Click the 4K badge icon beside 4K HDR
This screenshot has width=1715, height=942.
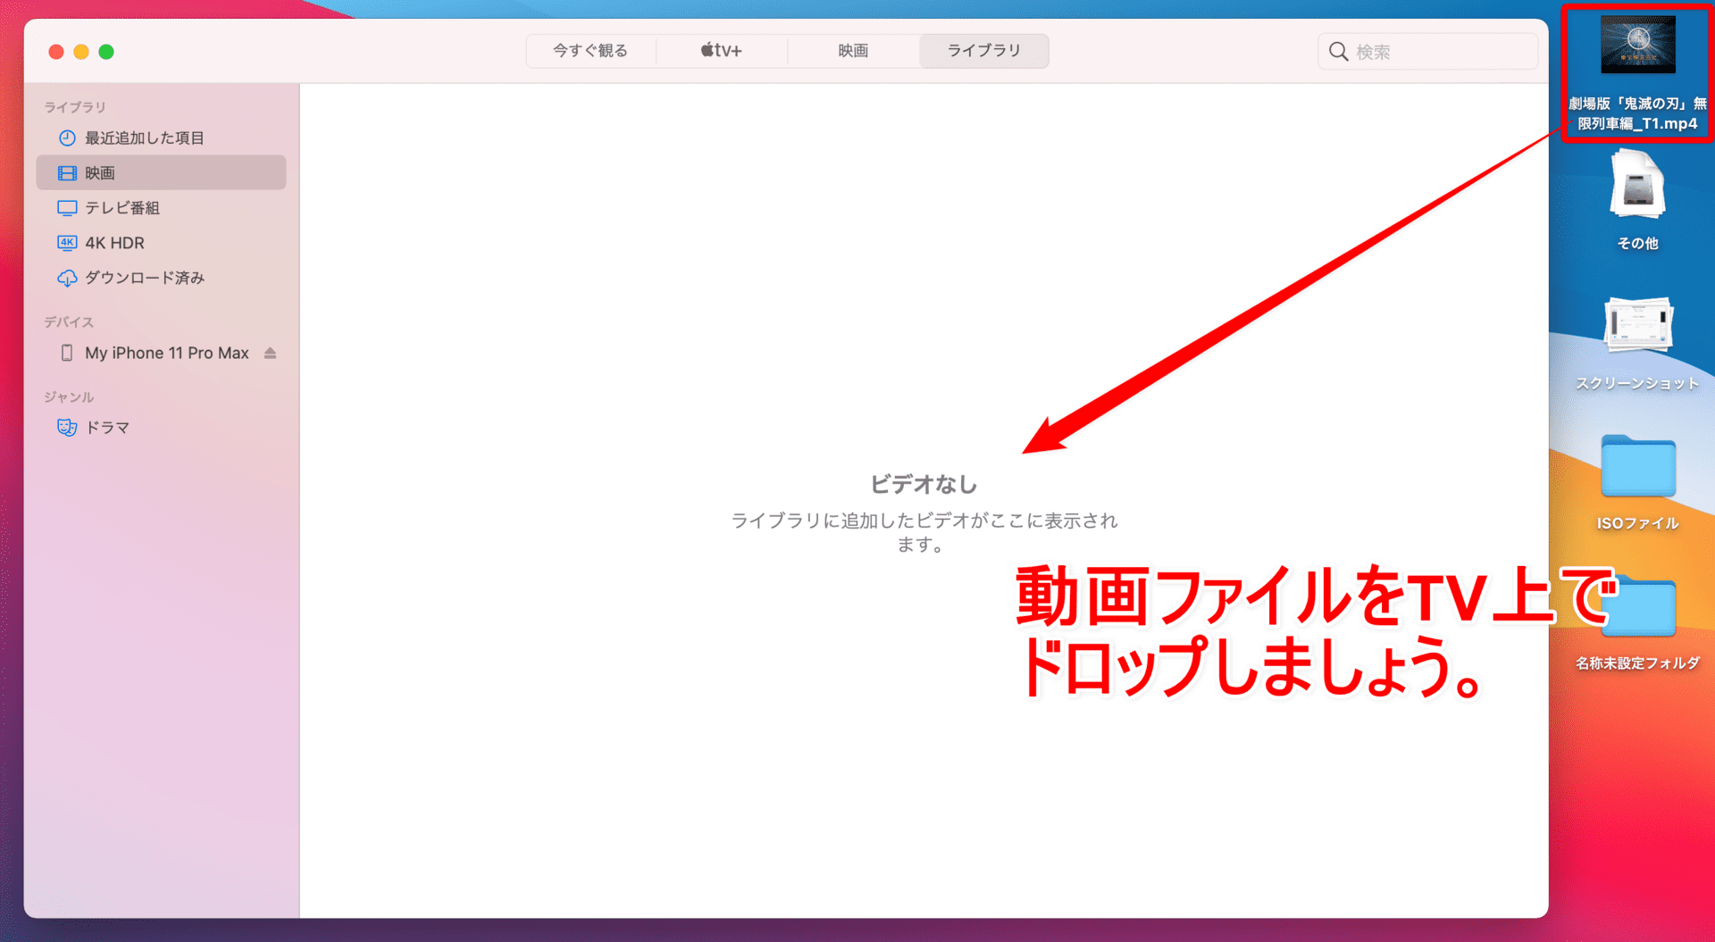coord(67,243)
